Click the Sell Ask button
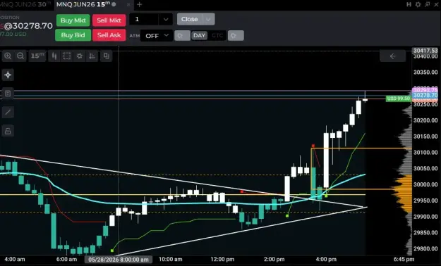The height and width of the screenshot is (266, 441). [x=109, y=35]
